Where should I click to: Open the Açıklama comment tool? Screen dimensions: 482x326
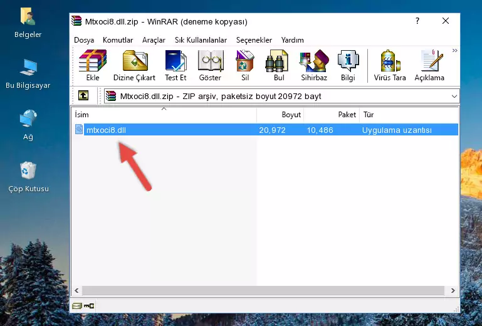tap(429, 65)
